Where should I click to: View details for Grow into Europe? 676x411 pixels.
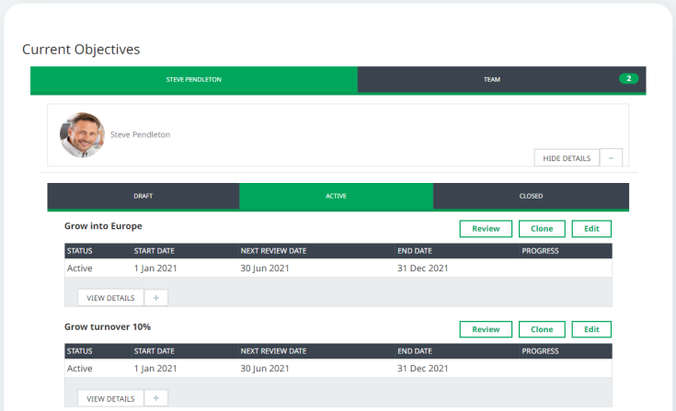(110, 298)
